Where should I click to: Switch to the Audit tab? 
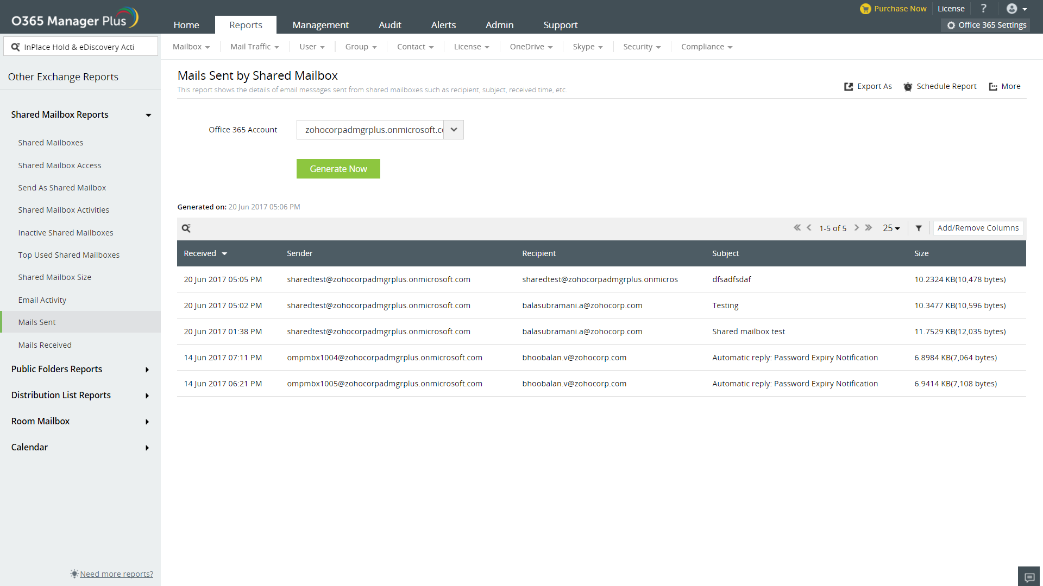click(x=389, y=25)
